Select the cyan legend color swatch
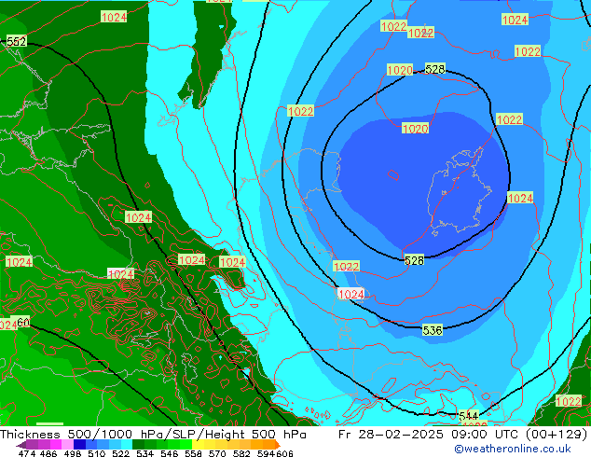591x457 pixels. (127, 444)
